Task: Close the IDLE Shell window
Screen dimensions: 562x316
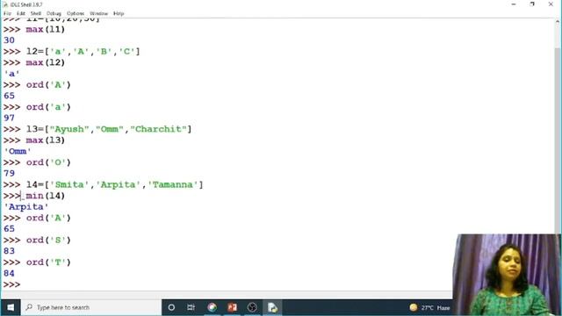Action: click(x=551, y=4)
